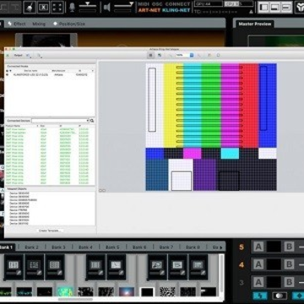Open the Bank 2 tab
304x304 pixels.
tap(31, 247)
